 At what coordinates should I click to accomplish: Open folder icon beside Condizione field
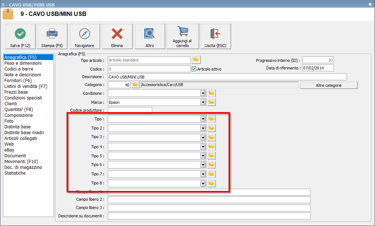[x=212, y=93]
